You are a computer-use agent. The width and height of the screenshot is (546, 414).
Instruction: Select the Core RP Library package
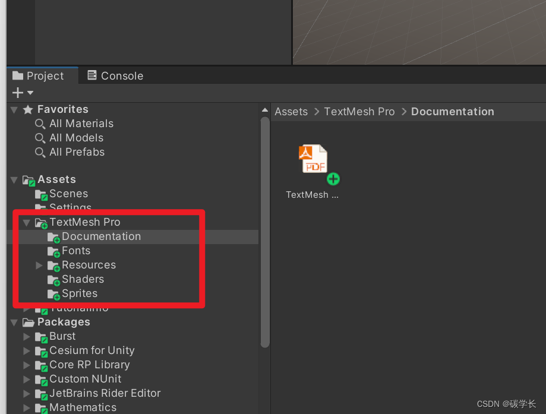(x=90, y=364)
